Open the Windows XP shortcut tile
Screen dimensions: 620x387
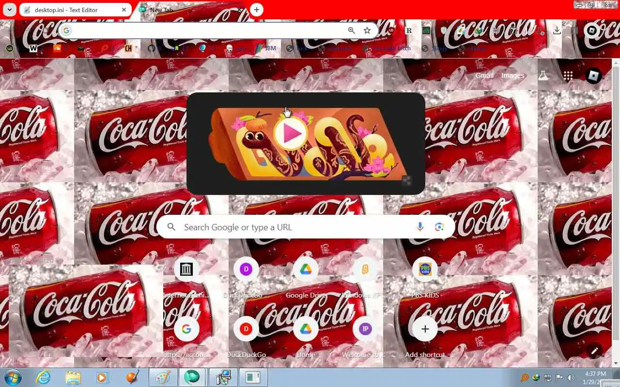tap(365, 278)
